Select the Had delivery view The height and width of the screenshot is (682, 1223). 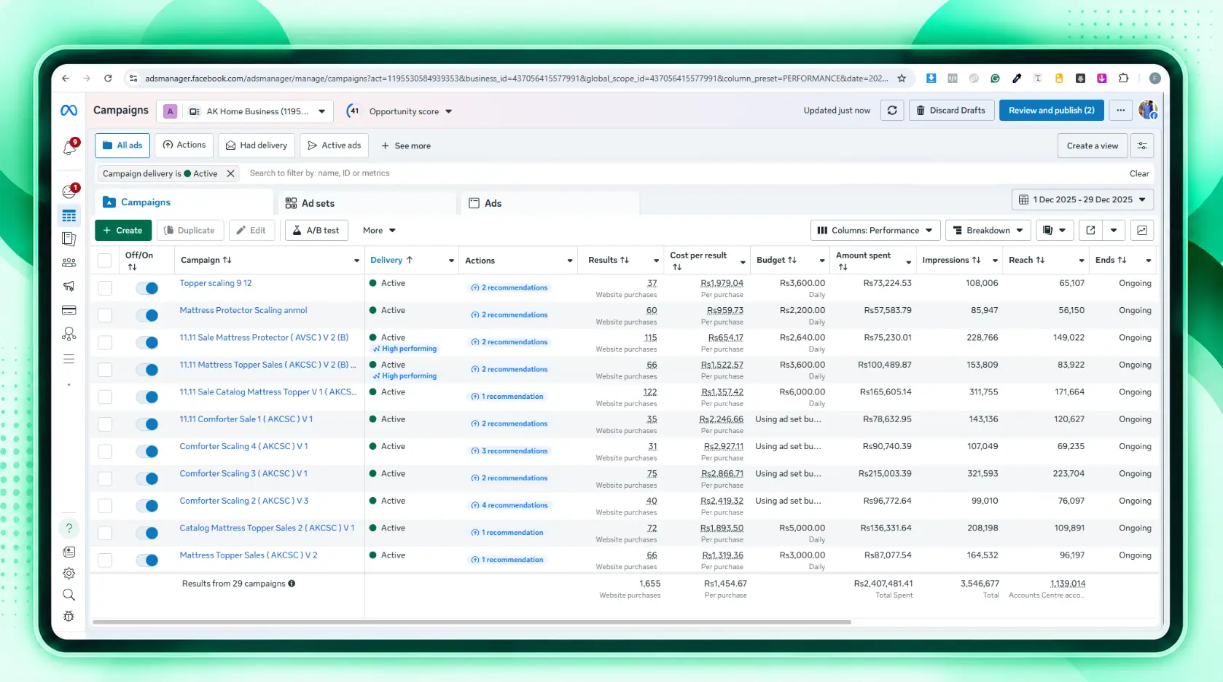pos(257,146)
